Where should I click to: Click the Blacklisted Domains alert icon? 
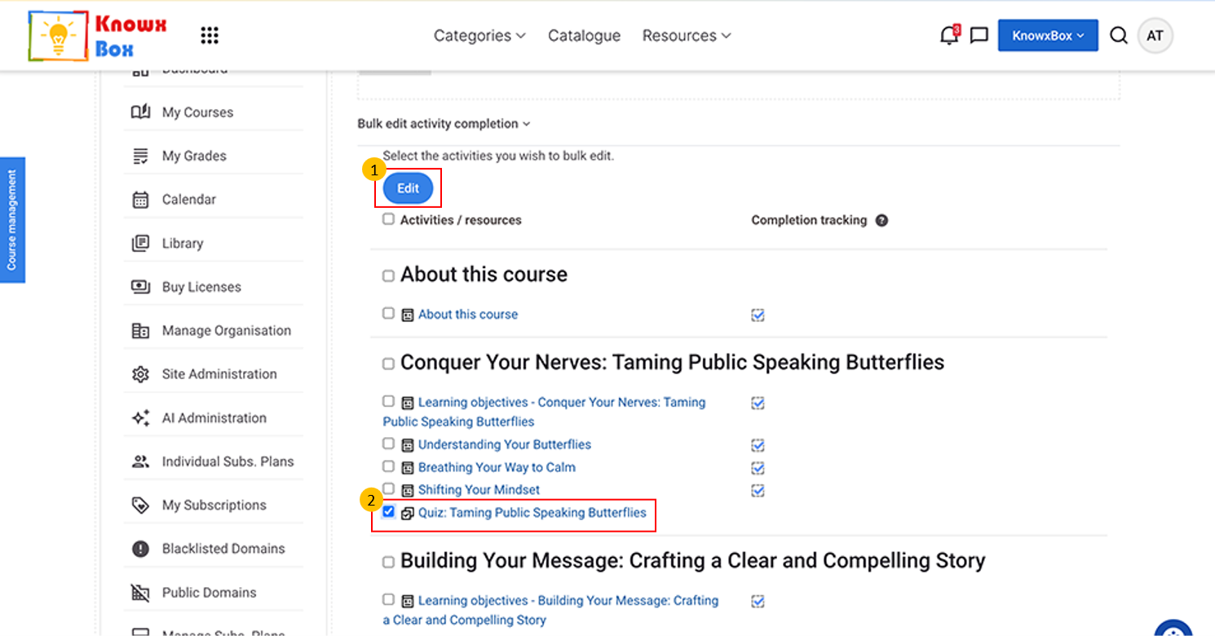coord(140,549)
